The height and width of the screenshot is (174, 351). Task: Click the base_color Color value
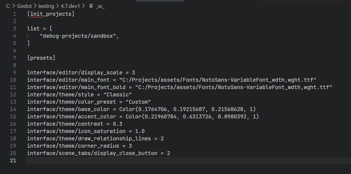coord(188,109)
